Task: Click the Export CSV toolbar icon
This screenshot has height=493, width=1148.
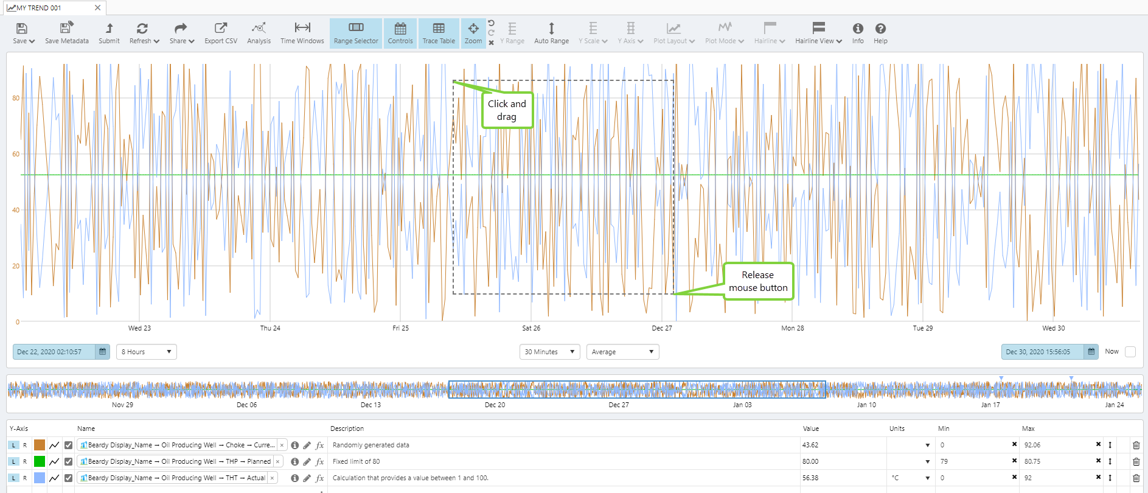Action: pos(221,33)
